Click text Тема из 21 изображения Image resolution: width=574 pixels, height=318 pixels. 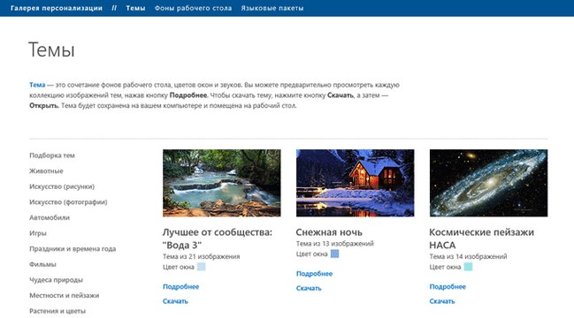point(202,256)
